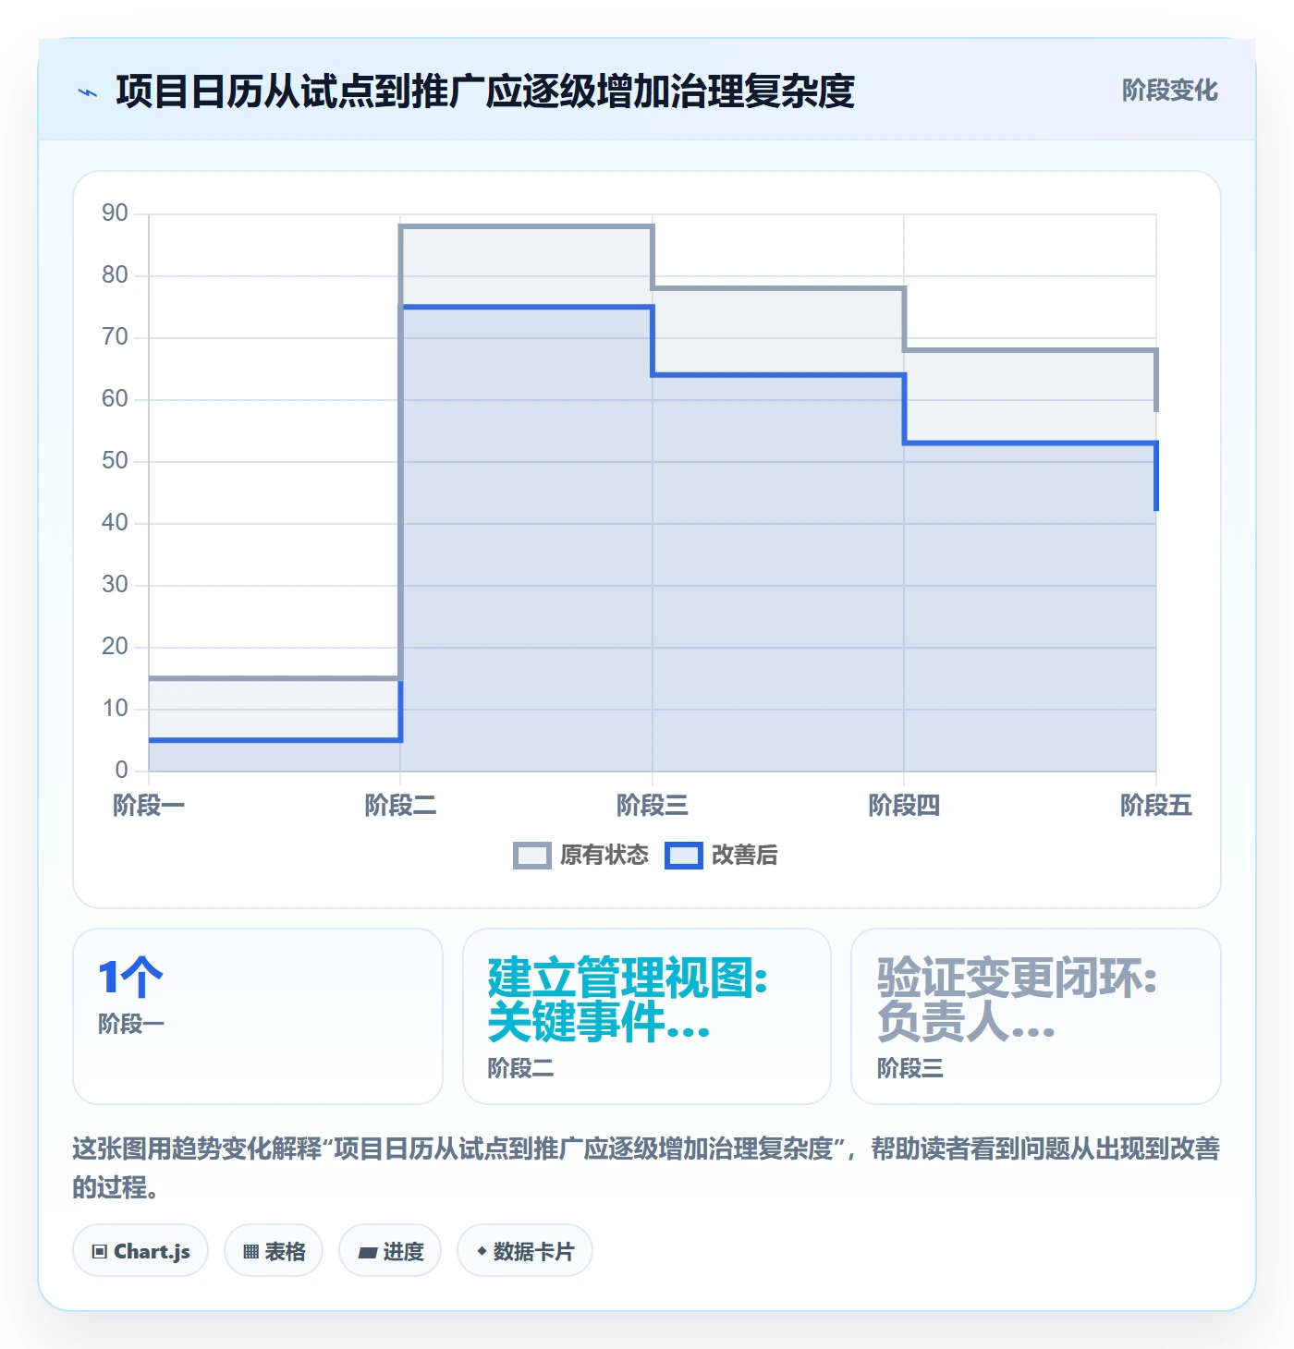The width and height of the screenshot is (1294, 1349).
Task: Select the 表格 tag chip
Action: pos(274,1251)
